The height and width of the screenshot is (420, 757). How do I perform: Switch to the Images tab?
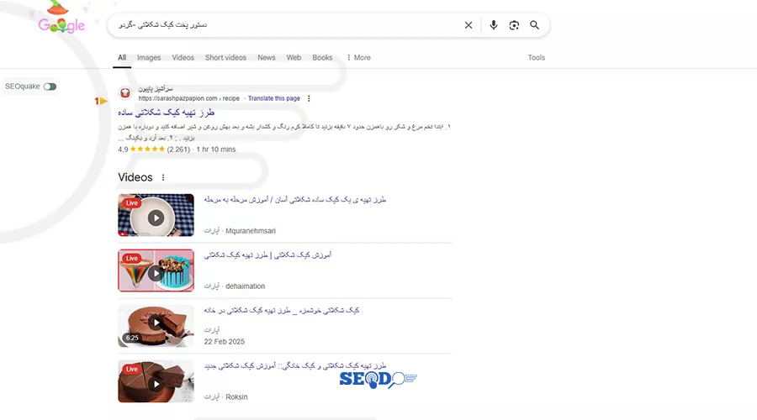point(149,57)
